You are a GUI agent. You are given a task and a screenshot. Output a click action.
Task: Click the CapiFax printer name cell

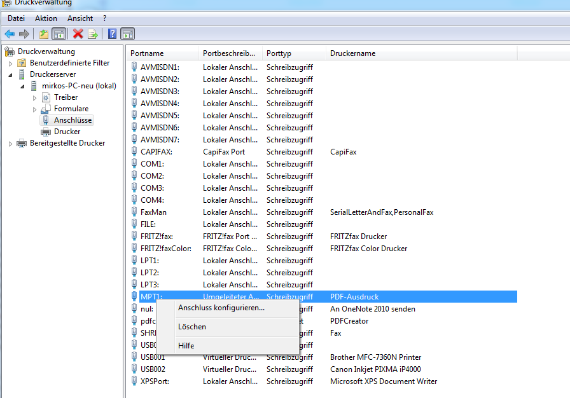point(343,152)
